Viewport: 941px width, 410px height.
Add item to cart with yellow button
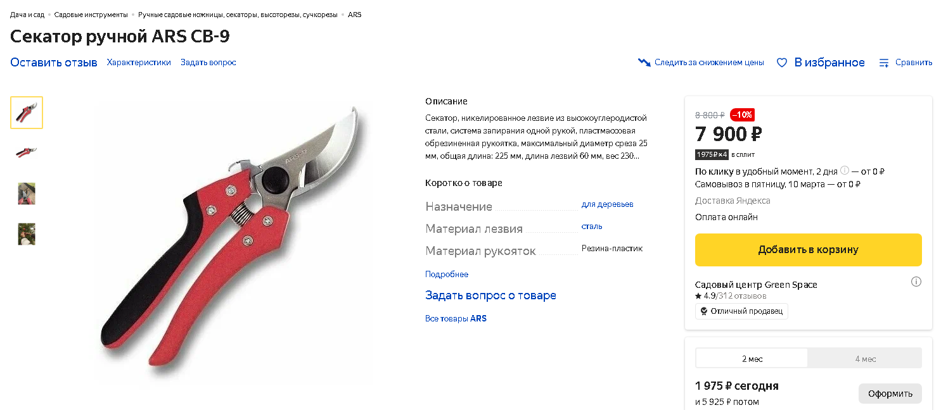click(x=808, y=250)
